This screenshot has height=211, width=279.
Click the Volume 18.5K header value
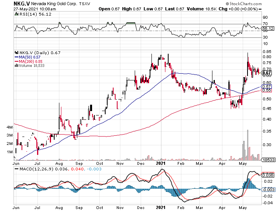pos(202,9)
